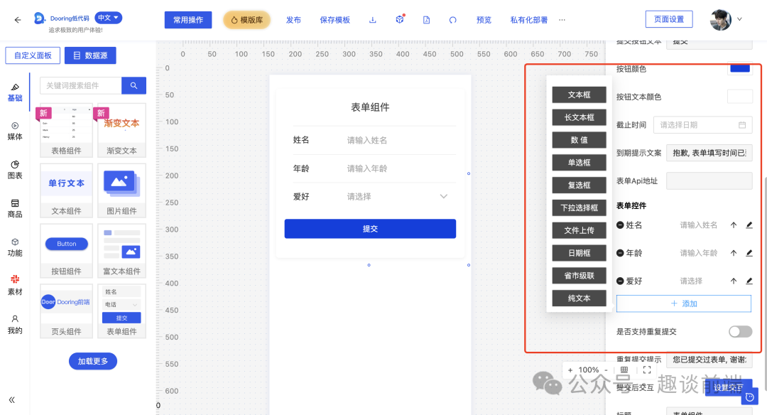Click 添加 to add a new form control
767x415 pixels.
pyautogui.click(x=682, y=303)
